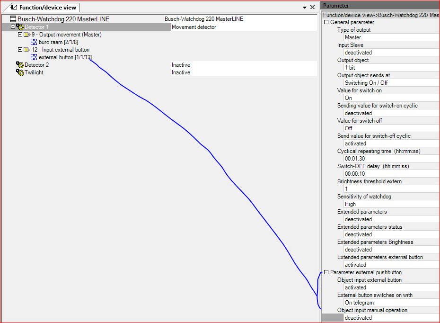Screen dimensions: 440x323
Task: Click Type of output value Master
Action: click(x=392, y=37)
